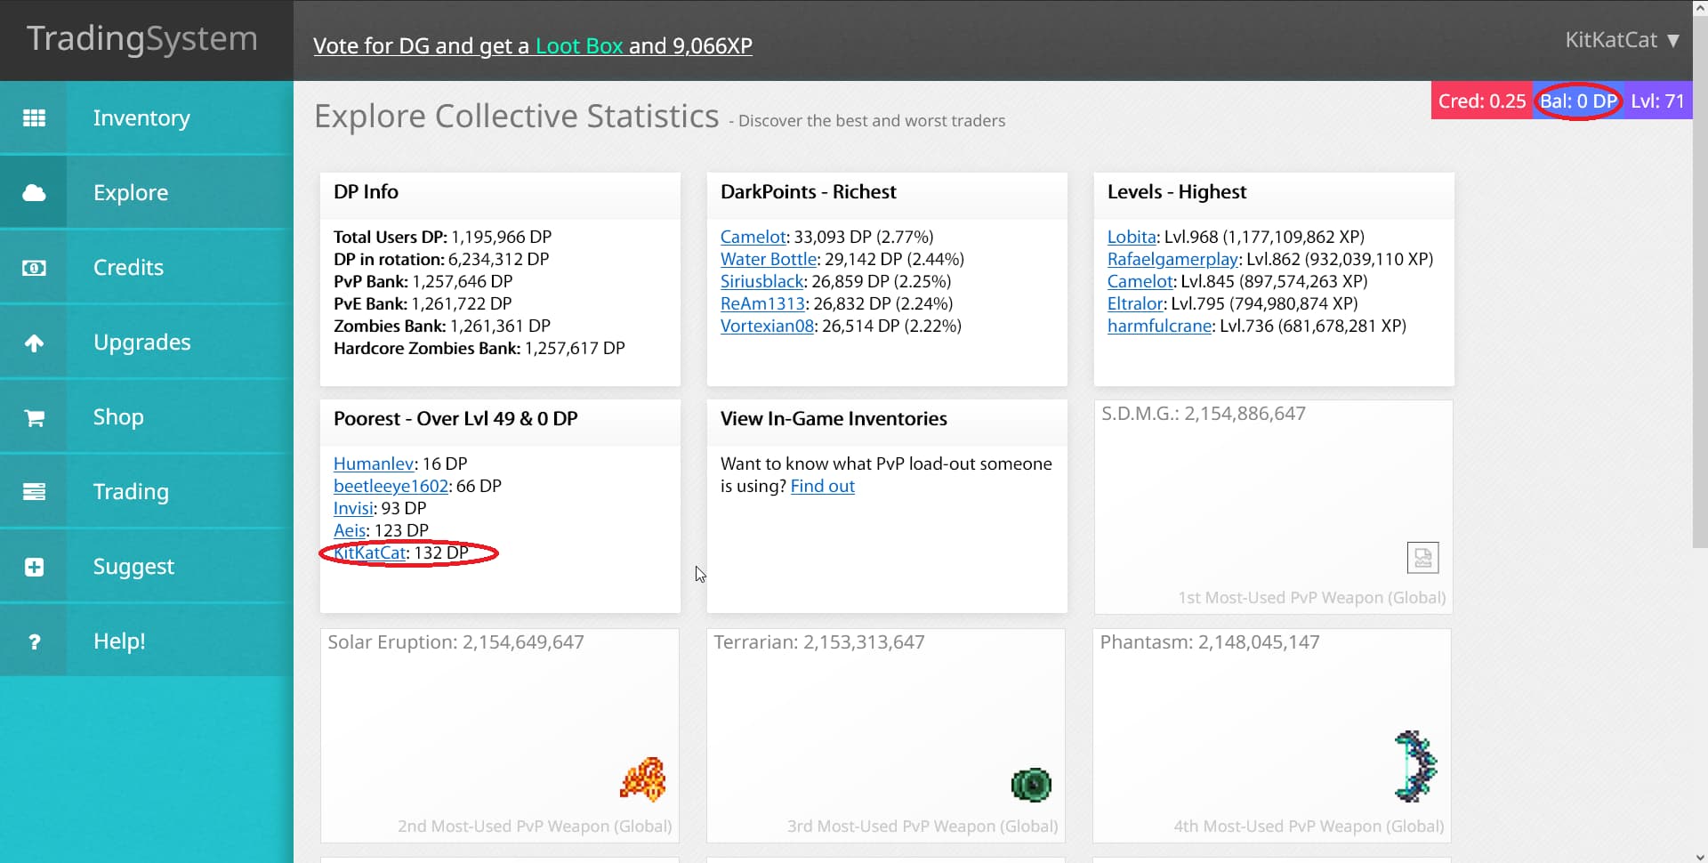The width and height of the screenshot is (1708, 863).
Task: Click the 4th Most-Used PvP Weapon caption
Action: [x=1309, y=827]
